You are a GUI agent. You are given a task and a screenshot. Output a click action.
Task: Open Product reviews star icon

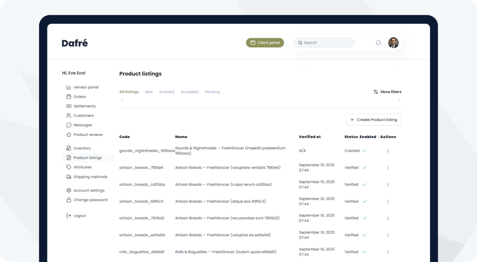[68, 134]
